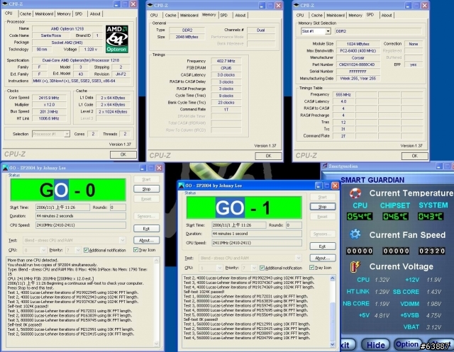Open About tab in first CPU-Z window

click(x=95, y=14)
